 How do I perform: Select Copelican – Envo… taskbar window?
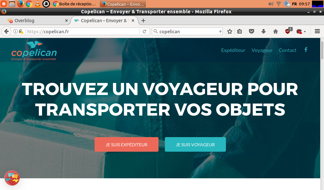coord(123,4)
